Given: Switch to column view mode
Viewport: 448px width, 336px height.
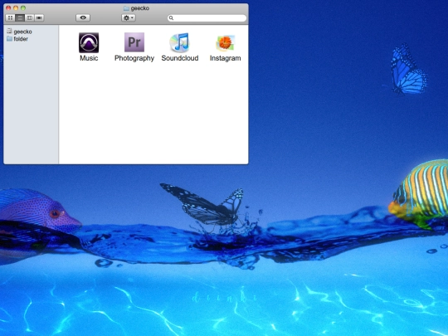Looking at the screenshot, I should click(29, 17).
